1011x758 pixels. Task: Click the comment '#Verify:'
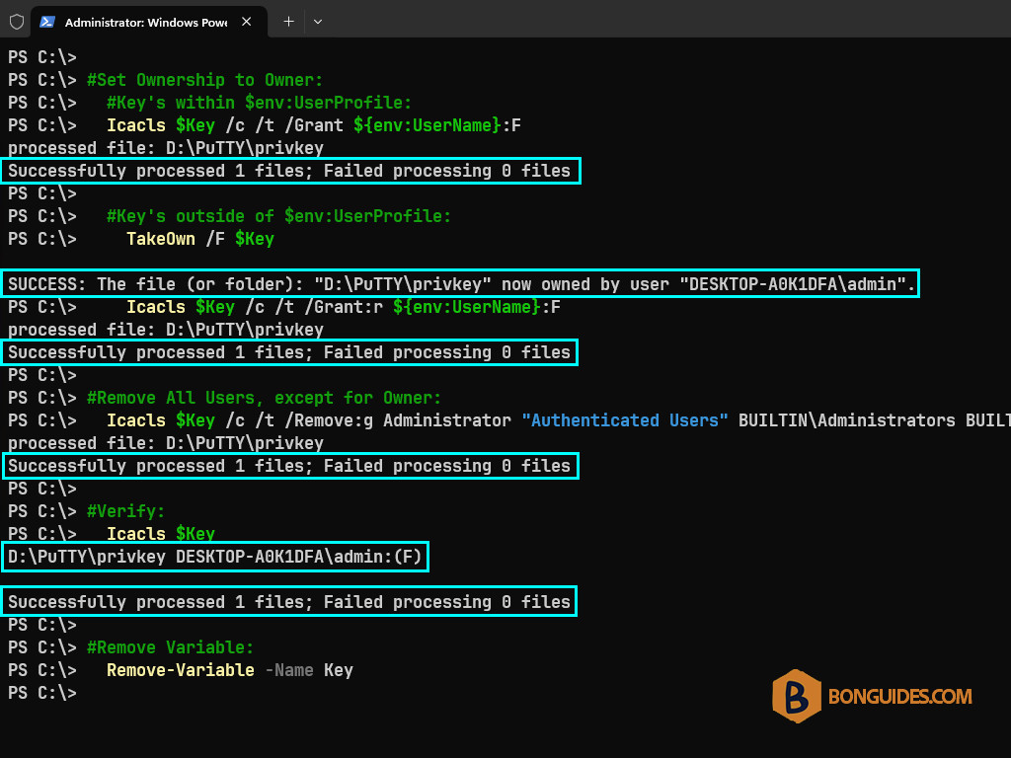[125, 511]
